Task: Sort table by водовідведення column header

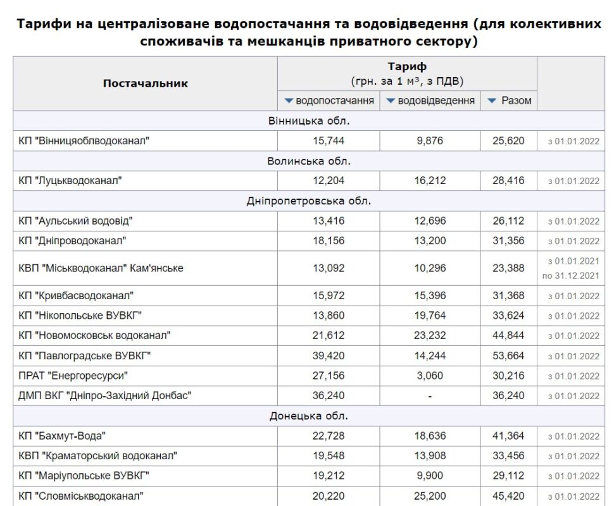Action: 436,101
